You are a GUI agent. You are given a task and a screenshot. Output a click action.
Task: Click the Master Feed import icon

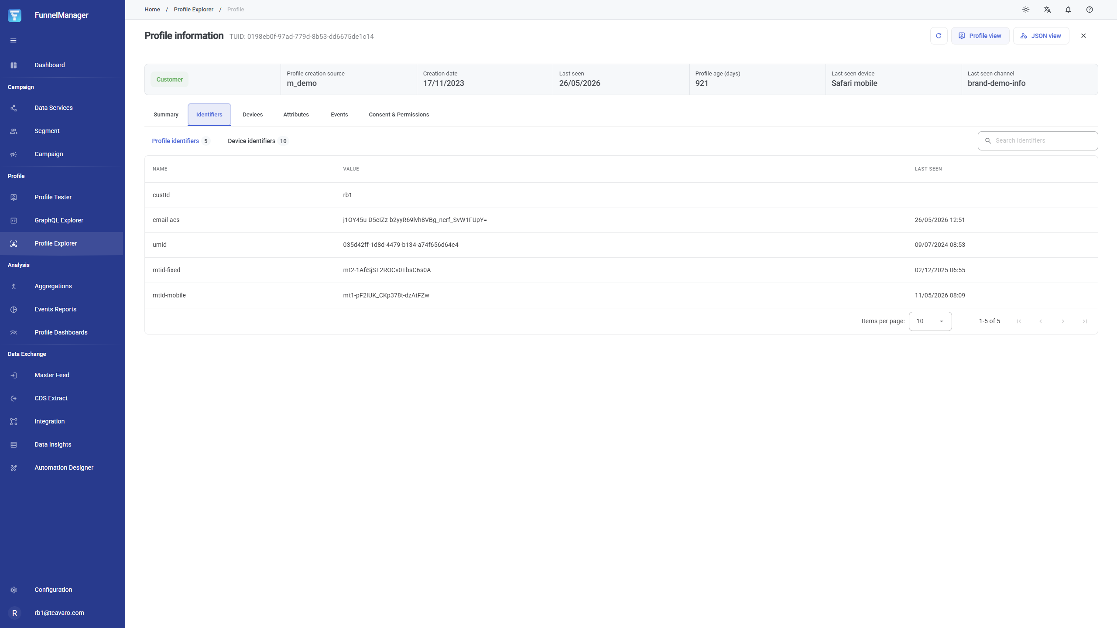point(14,375)
